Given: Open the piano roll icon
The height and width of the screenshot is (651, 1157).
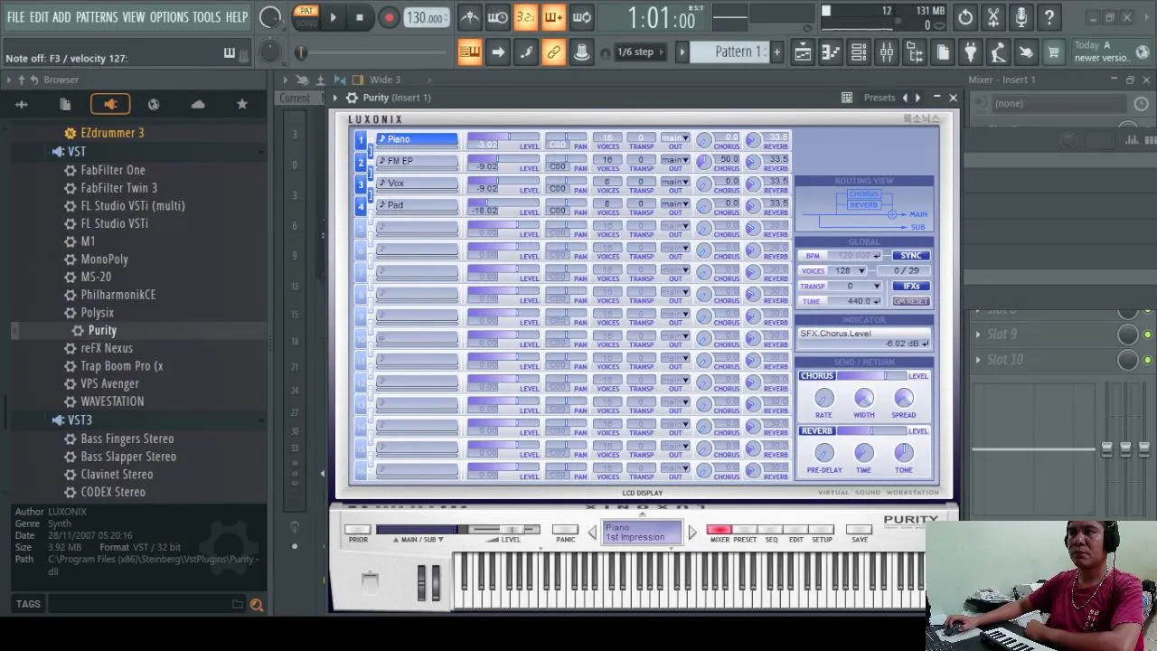Looking at the screenshot, I should pos(831,52).
